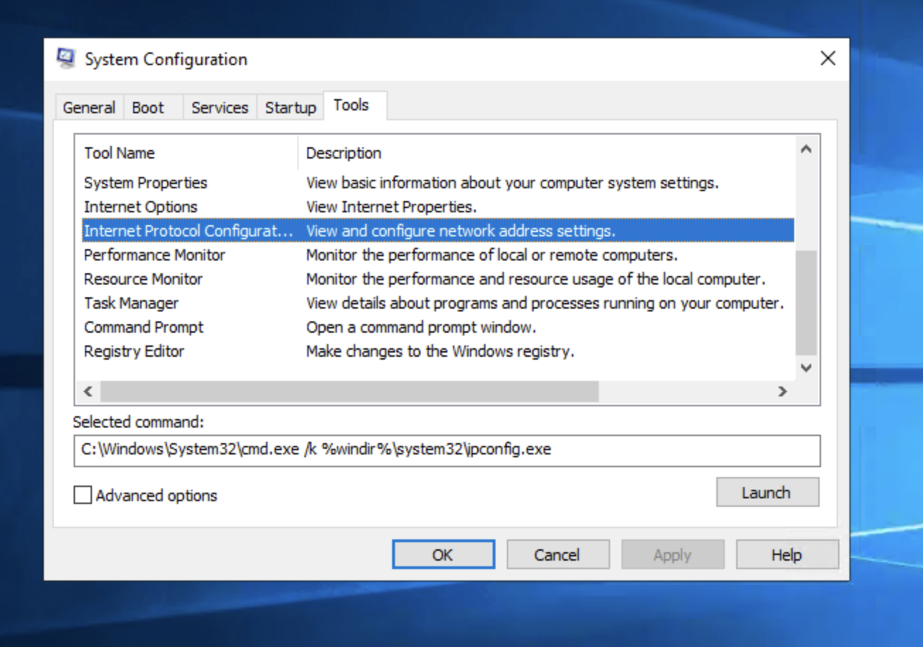Cancel the System Configuration dialog

557,555
